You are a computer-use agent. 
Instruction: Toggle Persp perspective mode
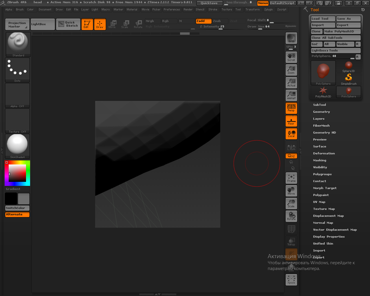(x=291, y=108)
